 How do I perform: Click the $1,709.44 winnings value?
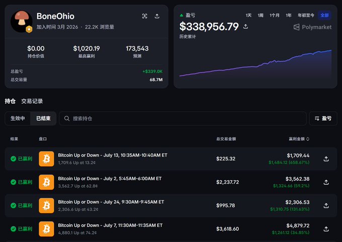click(298, 155)
